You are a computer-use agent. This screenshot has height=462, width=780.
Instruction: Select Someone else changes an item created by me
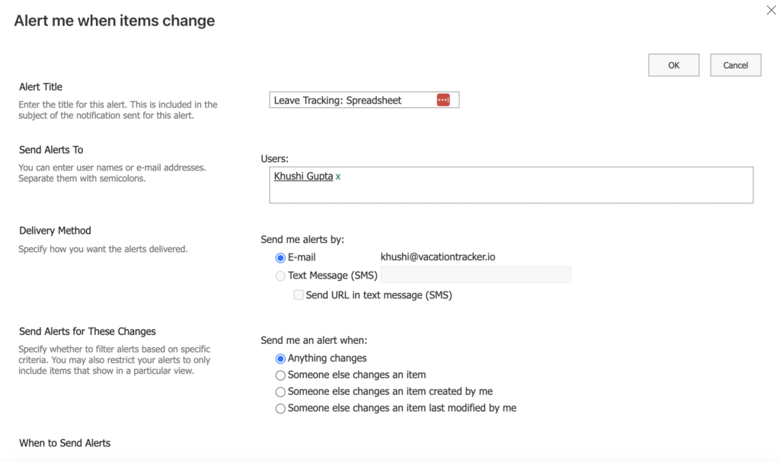[280, 391]
